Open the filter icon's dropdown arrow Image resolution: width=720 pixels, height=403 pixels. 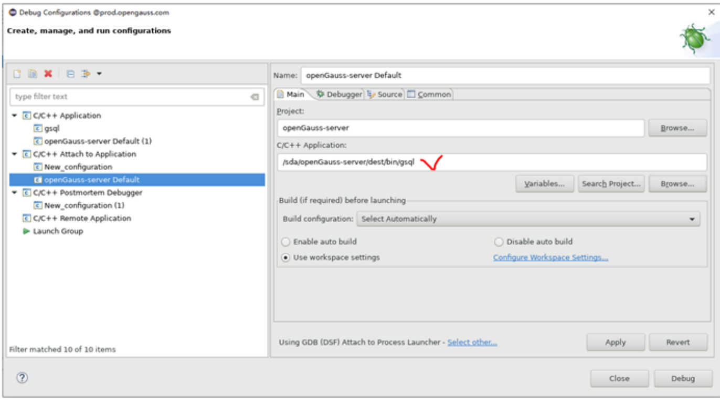pos(99,74)
